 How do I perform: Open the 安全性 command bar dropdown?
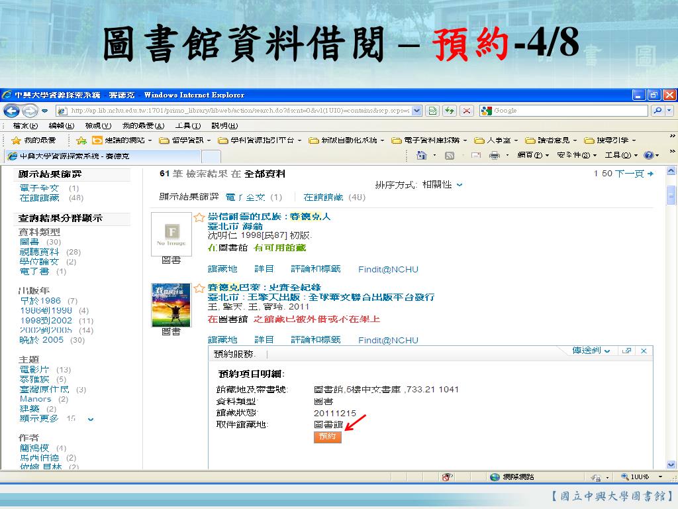click(577, 155)
